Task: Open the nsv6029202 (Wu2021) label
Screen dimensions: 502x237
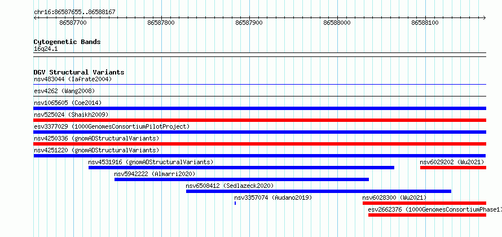Action: pyautogui.click(x=452, y=162)
